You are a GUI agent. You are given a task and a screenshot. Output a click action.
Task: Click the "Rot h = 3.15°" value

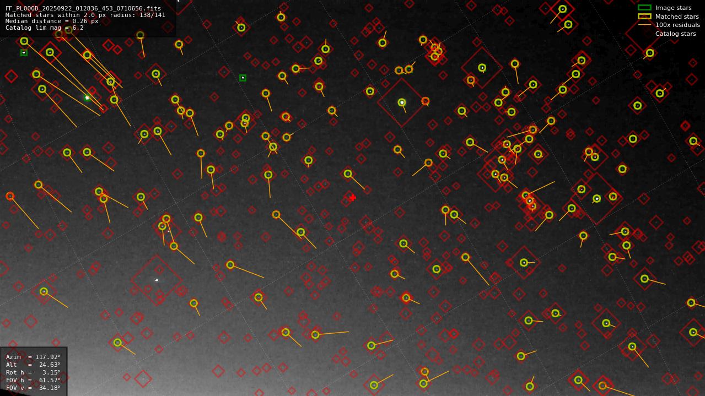[33, 372]
